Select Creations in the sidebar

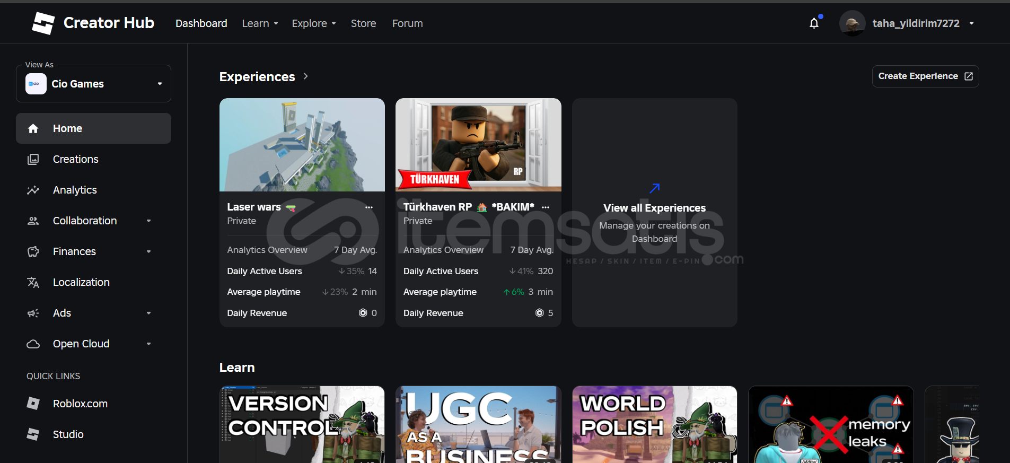[x=93, y=159]
